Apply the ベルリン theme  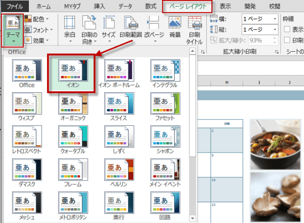pyautogui.click(x=119, y=173)
